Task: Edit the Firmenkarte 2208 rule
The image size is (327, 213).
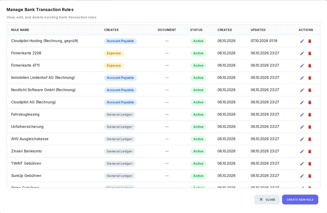Action: 302,53
